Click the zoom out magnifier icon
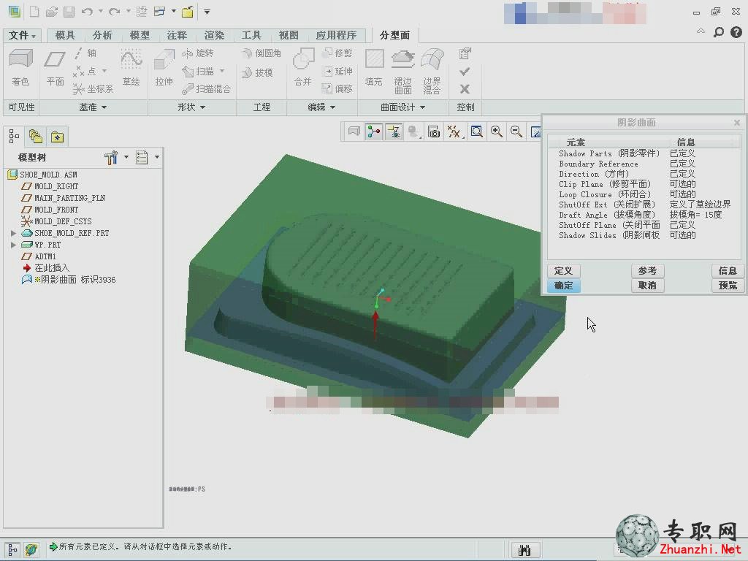The width and height of the screenshot is (748, 561). (516, 131)
